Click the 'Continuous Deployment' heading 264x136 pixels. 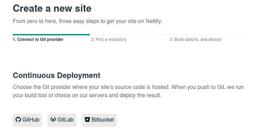(57, 75)
